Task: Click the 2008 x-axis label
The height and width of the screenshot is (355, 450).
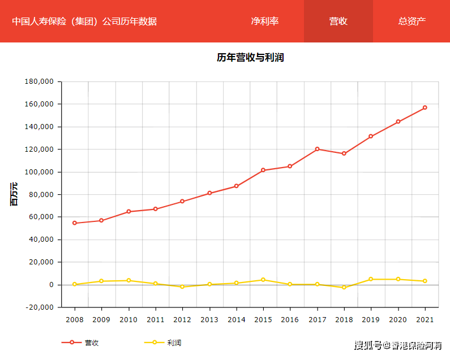Action: click(x=75, y=320)
